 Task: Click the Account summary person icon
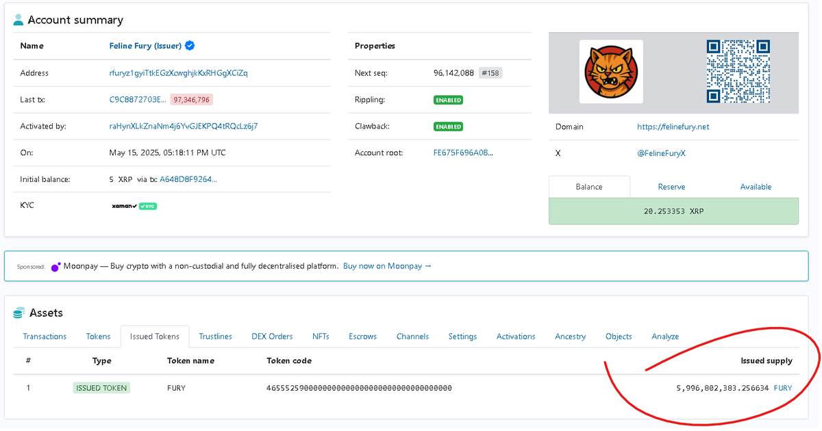[18, 20]
